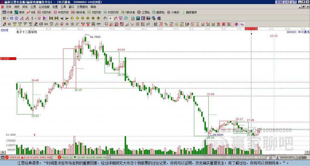This screenshot has height=166, width=310.
Task: Open the 工具 menu
Action: click(x=63, y=7)
